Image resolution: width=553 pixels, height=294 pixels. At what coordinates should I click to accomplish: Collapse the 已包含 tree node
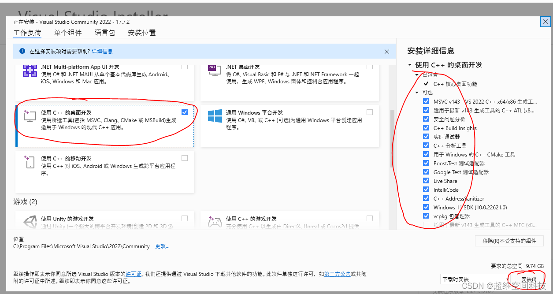pyautogui.click(x=417, y=75)
